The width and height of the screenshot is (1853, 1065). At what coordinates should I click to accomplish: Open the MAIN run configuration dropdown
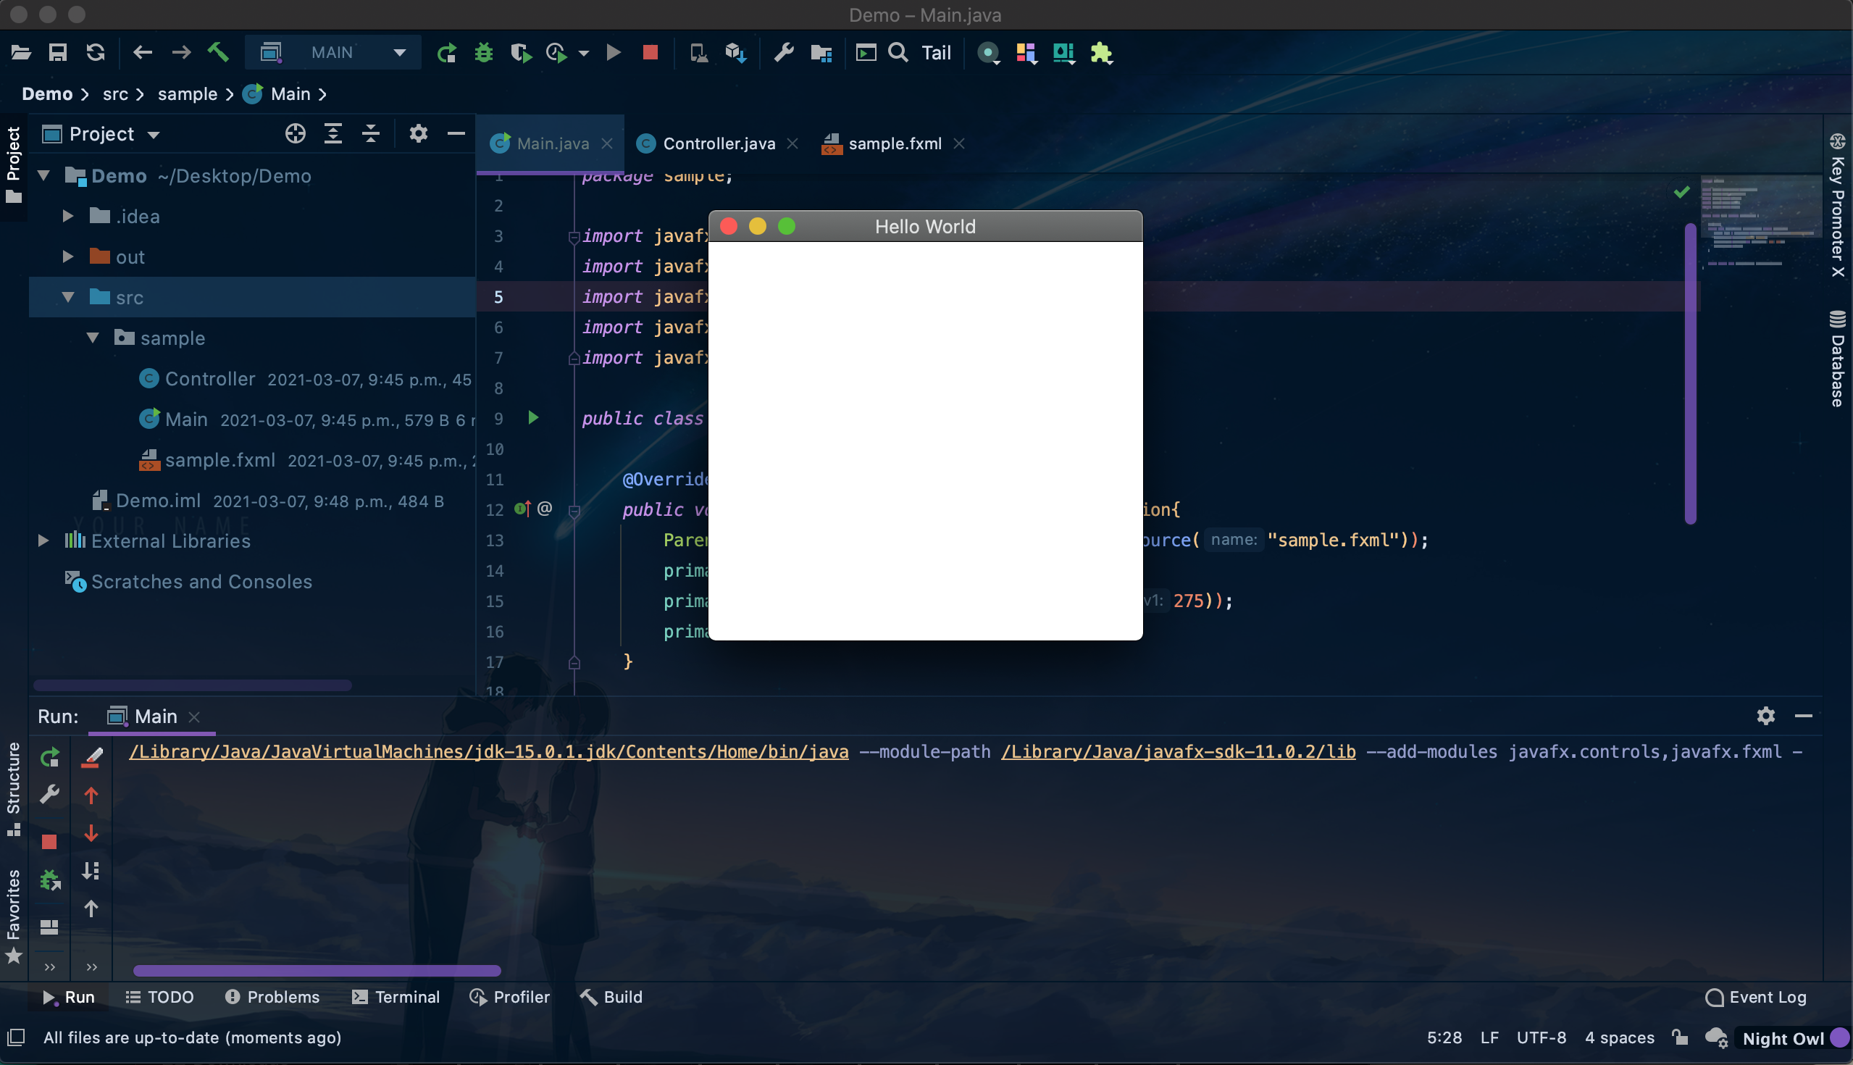tap(398, 52)
